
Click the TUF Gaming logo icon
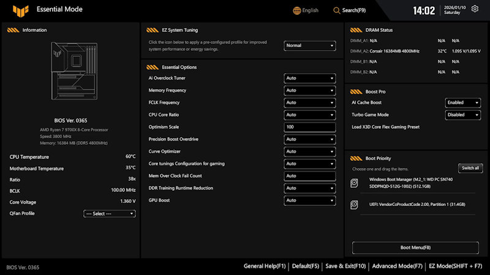click(x=21, y=11)
